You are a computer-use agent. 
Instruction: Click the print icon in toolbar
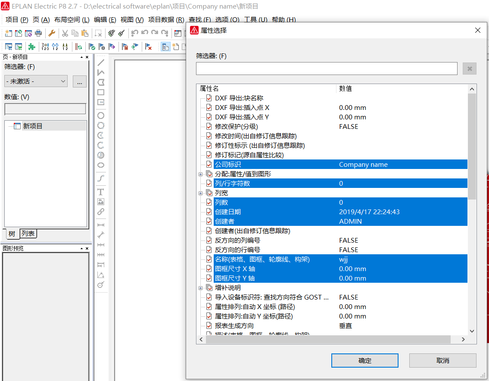coord(38,33)
